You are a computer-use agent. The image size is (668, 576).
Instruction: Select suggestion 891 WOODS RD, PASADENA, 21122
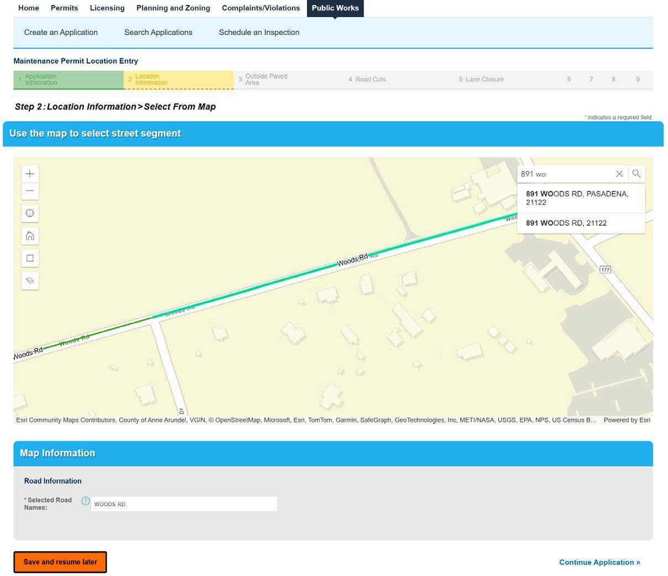[x=577, y=198]
